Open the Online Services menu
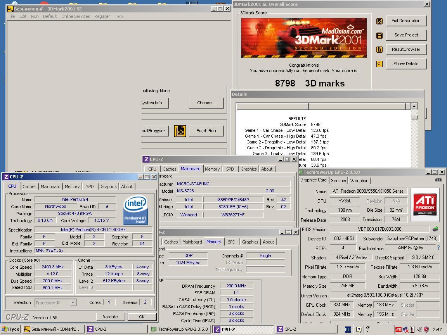Screen dimensions: 447x335 pos(76,16)
